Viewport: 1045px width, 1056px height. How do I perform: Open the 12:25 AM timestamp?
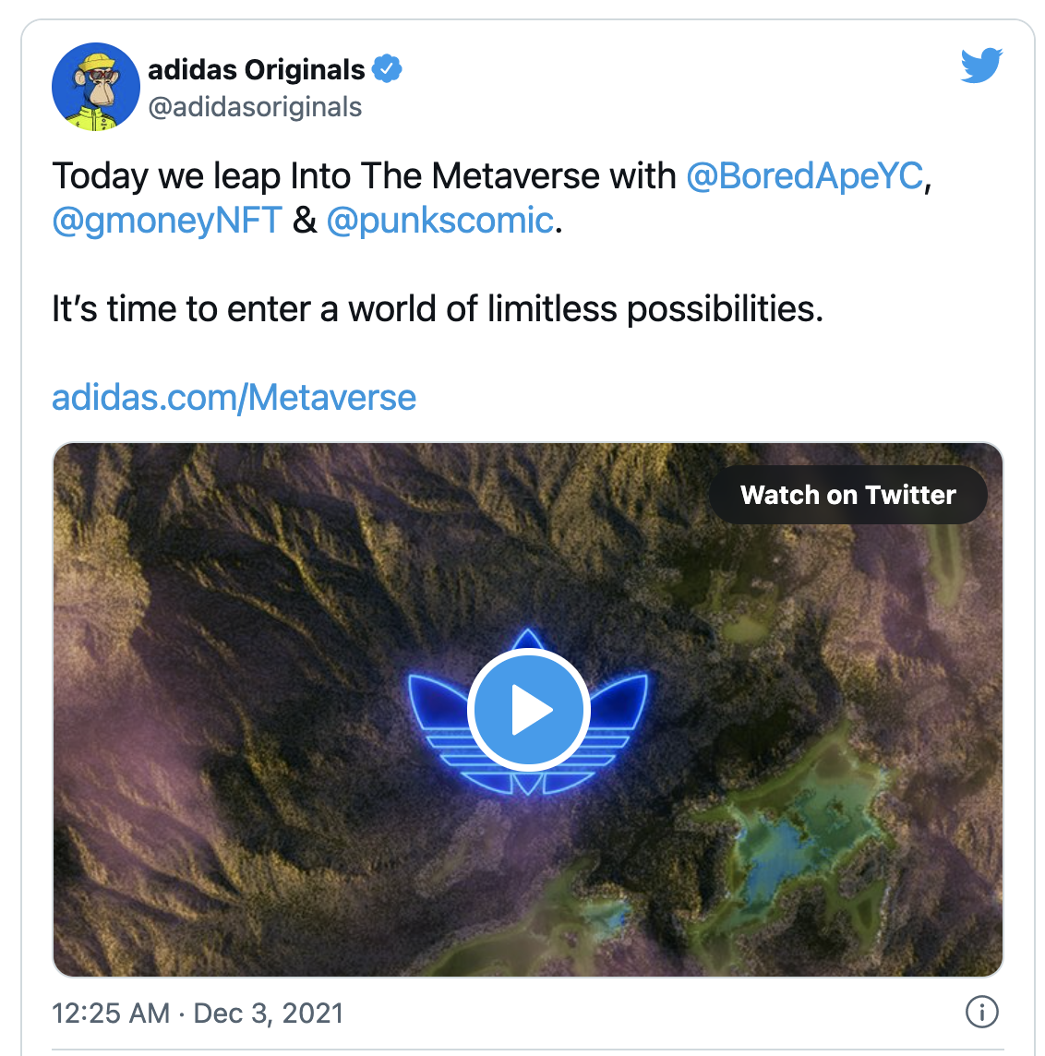click(x=111, y=1013)
